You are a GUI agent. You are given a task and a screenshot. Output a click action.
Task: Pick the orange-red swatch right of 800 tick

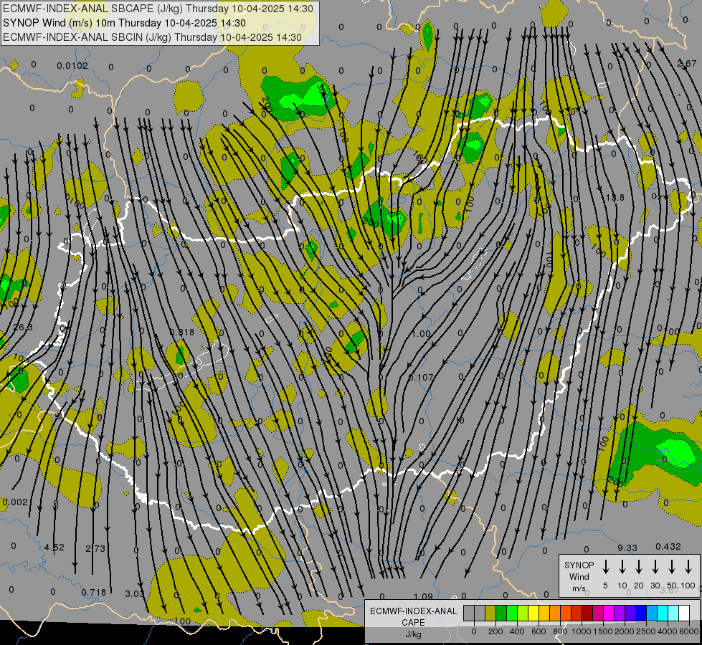pyautogui.click(x=566, y=613)
